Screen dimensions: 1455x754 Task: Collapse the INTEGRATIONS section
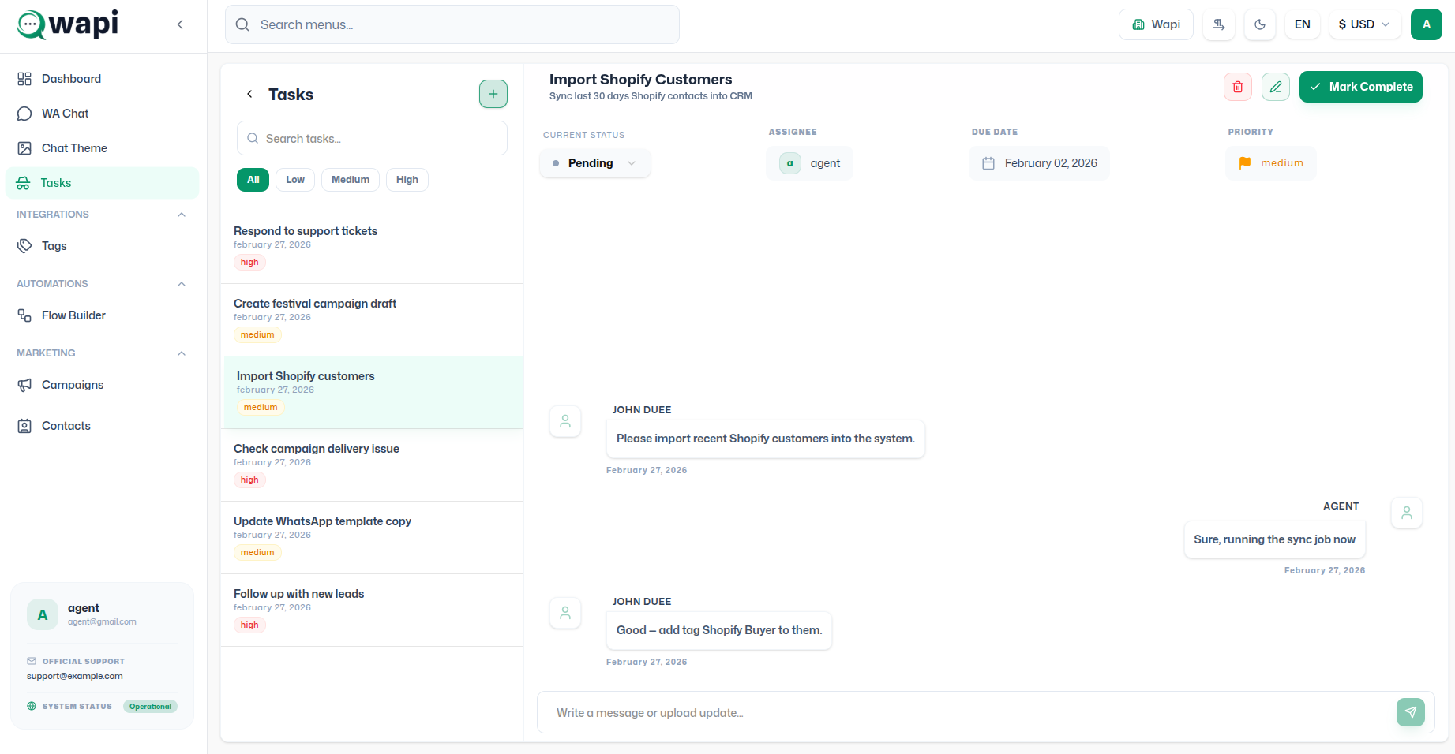182,215
